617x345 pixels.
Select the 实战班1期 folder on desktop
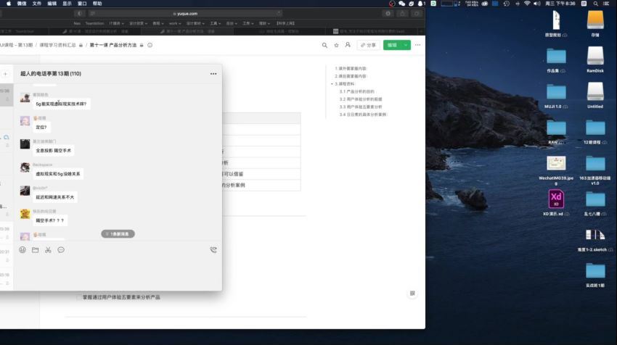click(x=595, y=271)
